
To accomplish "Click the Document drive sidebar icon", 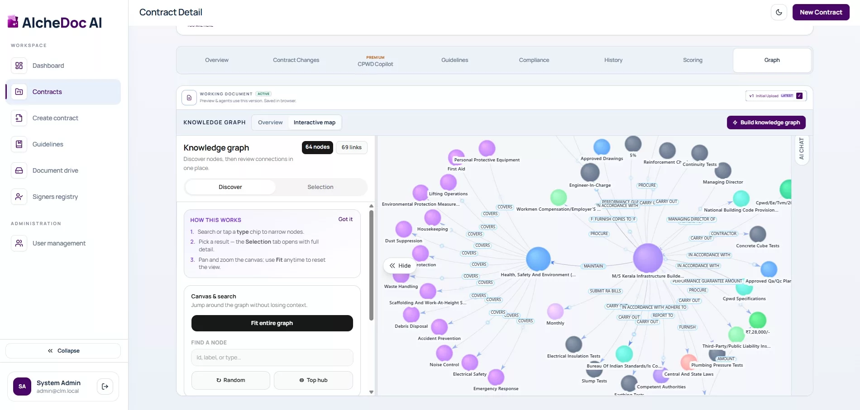I will (x=19, y=170).
